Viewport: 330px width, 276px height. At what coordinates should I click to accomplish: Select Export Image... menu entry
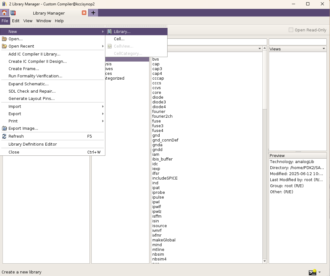tap(53, 128)
